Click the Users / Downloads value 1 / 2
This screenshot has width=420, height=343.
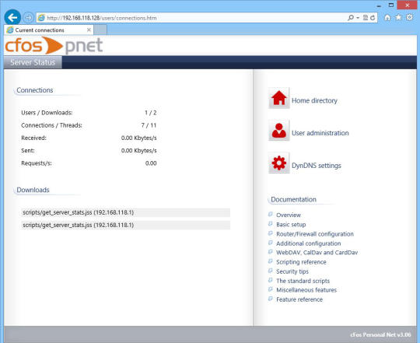[x=151, y=113]
